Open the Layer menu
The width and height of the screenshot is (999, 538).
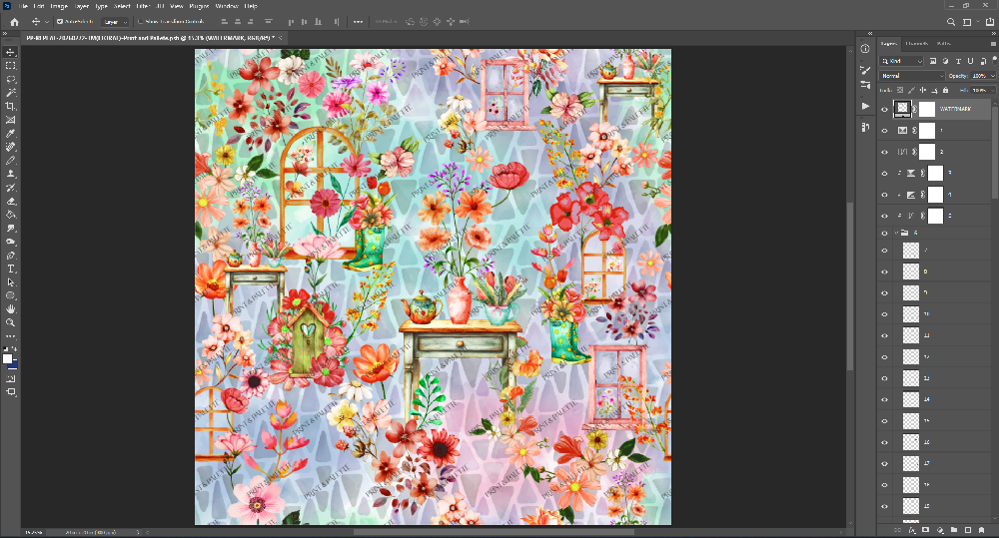point(82,6)
